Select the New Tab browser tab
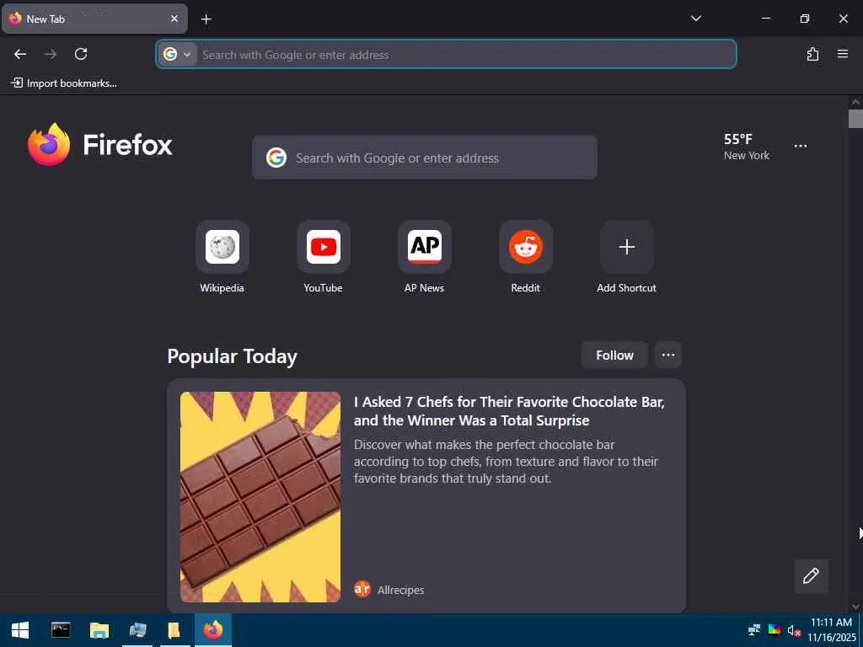Screen dimensions: 863x647 tap(94, 19)
